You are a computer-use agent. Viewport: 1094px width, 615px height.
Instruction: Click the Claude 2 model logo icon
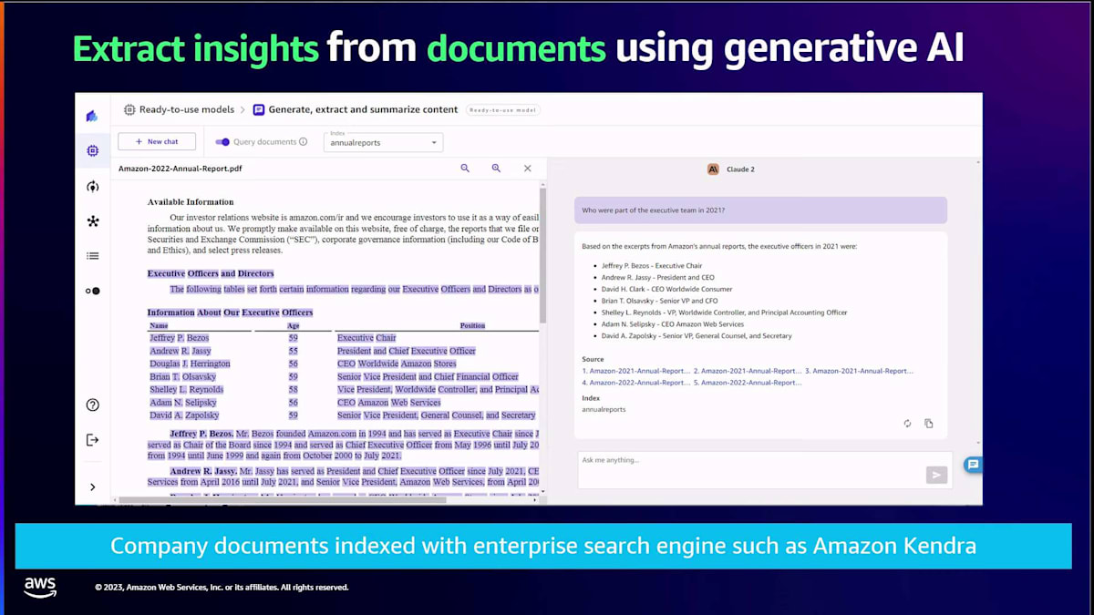[713, 169]
